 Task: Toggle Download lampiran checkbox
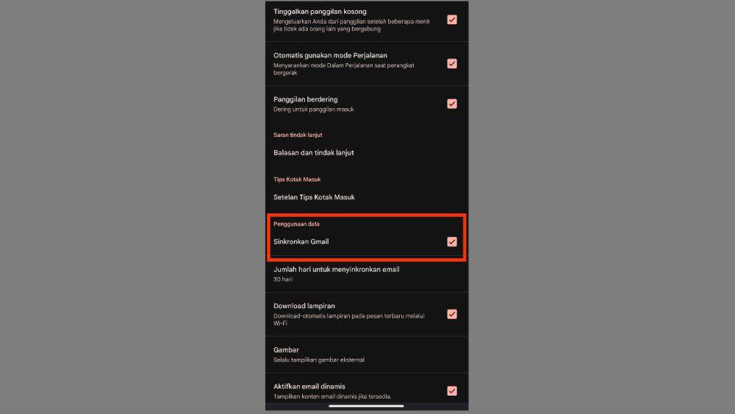click(452, 314)
